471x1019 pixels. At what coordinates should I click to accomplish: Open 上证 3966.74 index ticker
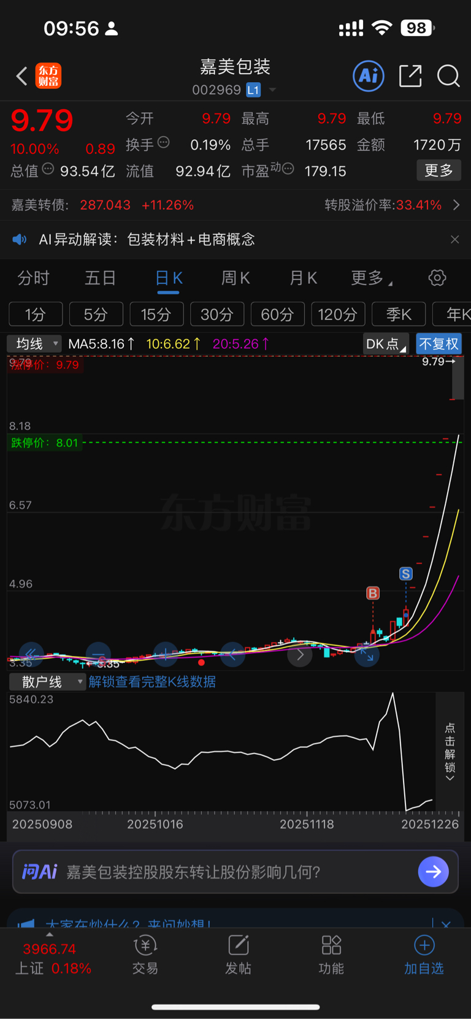(53, 959)
